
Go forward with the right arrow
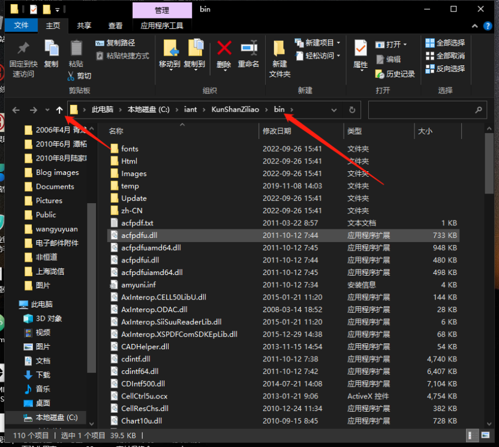pos(34,110)
